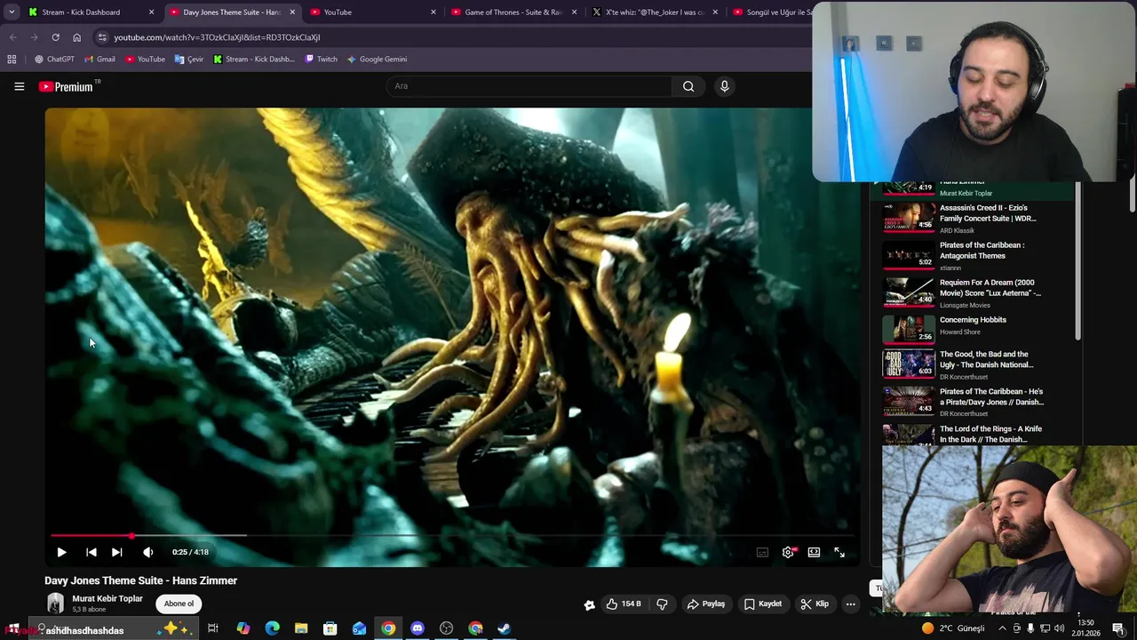
Task: Open the Twitch bookmark
Action: [321, 60]
